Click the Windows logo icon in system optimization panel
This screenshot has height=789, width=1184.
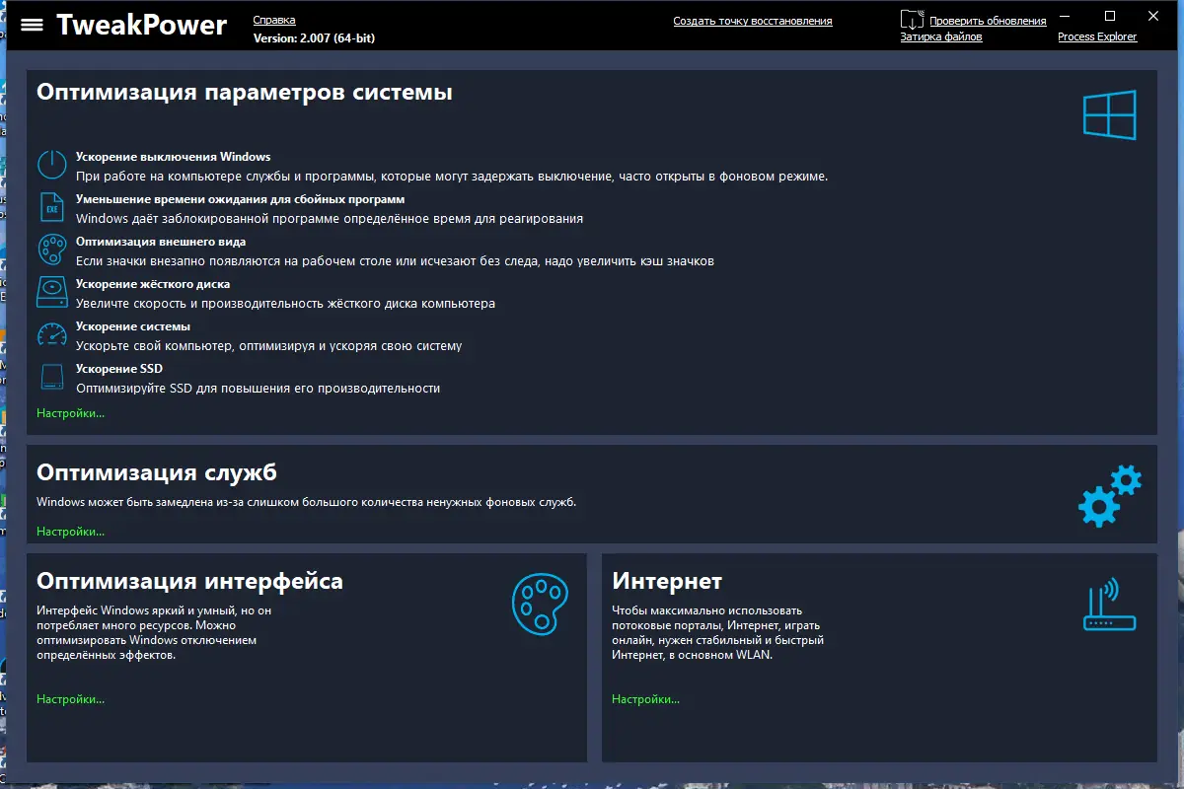(x=1110, y=114)
